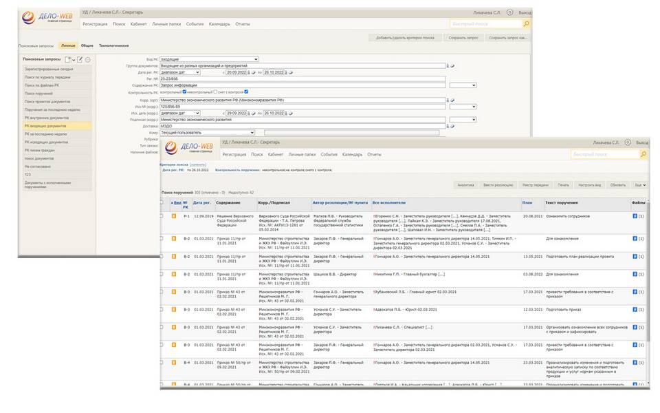This screenshot has width=660, height=413.
Task: Open file icon in Ознакомить сотрудников row
Action: tap(635, 216)
